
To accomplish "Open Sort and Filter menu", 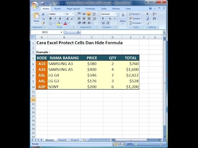I will (154, 14).
